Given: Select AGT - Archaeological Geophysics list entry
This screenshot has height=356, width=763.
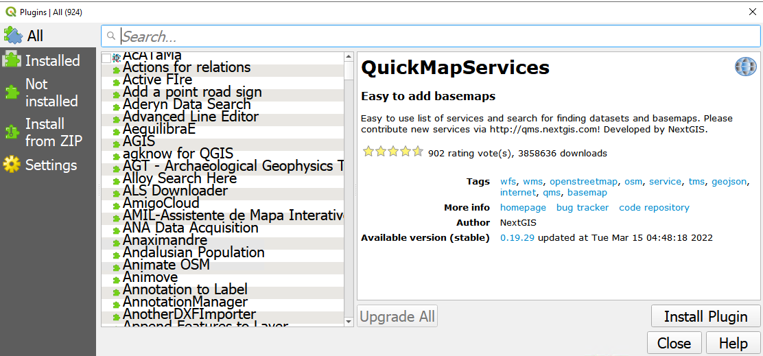Looking at the screenshot, I should [222, 166].
